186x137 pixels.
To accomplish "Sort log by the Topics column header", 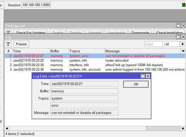I will (86, 51).
